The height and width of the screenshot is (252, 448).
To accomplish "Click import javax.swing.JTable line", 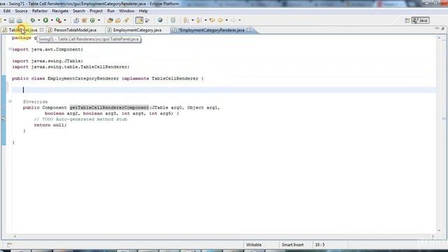I will (x=48, y=61).
